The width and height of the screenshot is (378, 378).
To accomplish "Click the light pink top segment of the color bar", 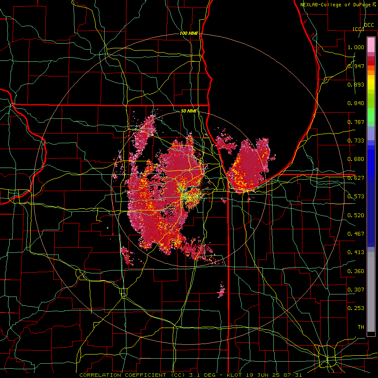I will click(371, 45).
